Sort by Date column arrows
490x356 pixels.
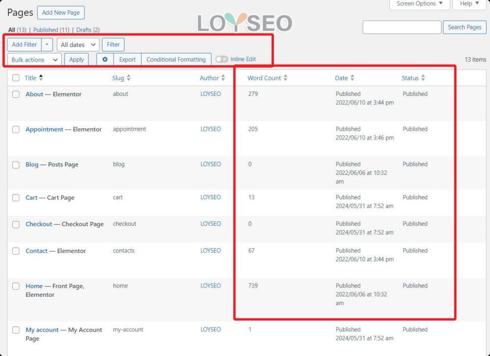[352, 78]
